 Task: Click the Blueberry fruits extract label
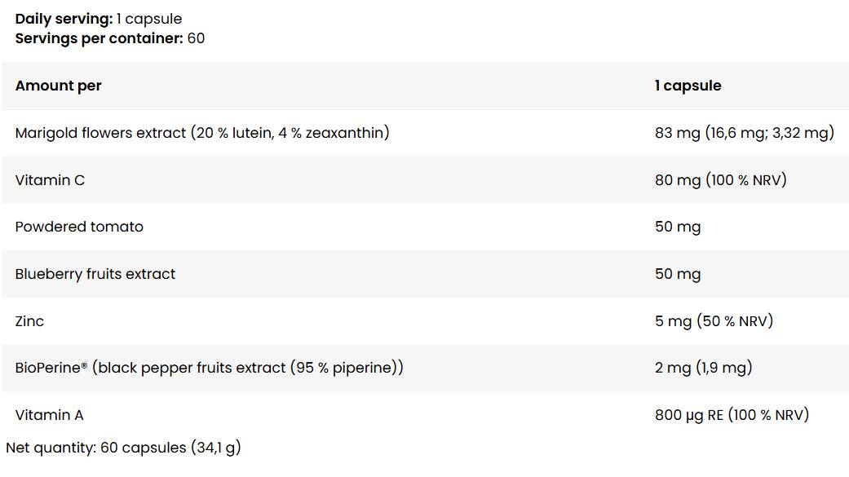(95, 274)
